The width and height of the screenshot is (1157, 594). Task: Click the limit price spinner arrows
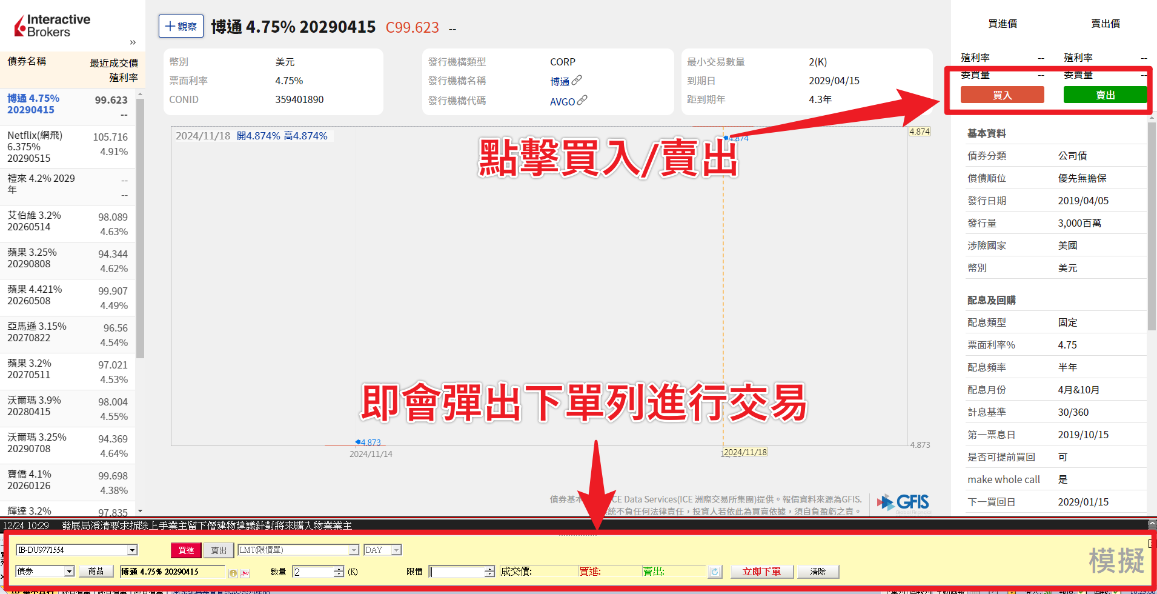point(489,572)
